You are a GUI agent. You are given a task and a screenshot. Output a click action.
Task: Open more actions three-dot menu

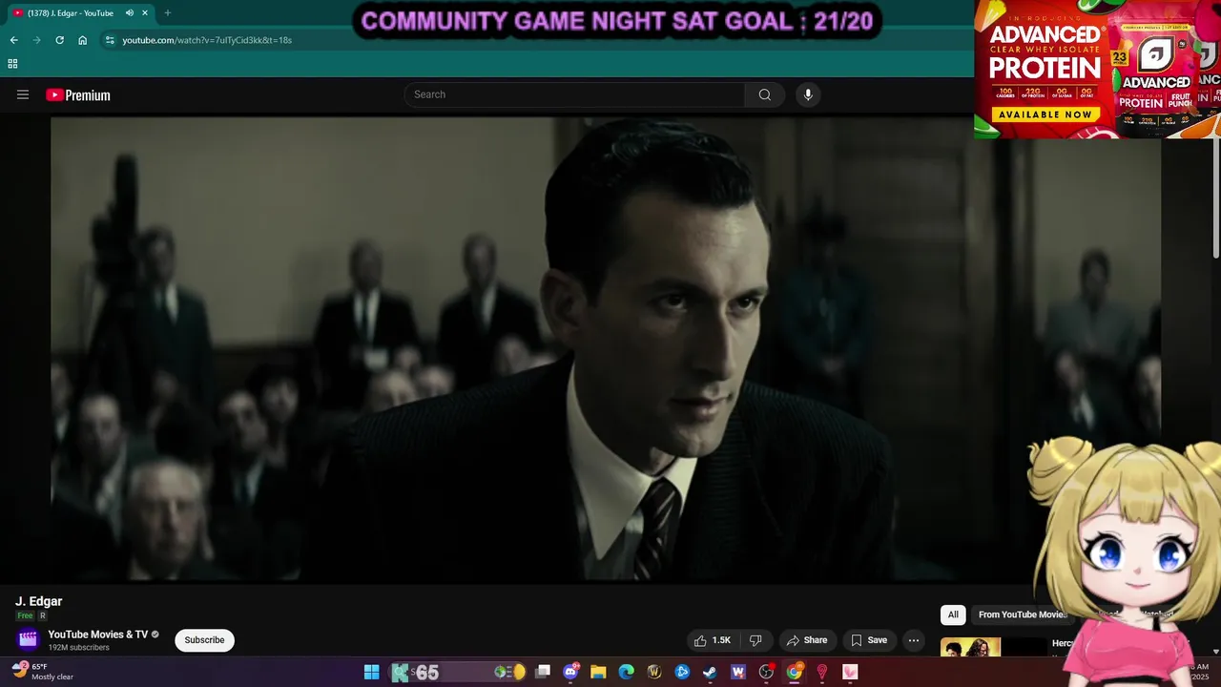coord(913,640)
